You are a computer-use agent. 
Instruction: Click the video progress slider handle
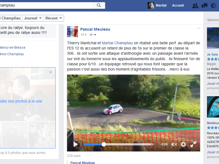[104, 144]
